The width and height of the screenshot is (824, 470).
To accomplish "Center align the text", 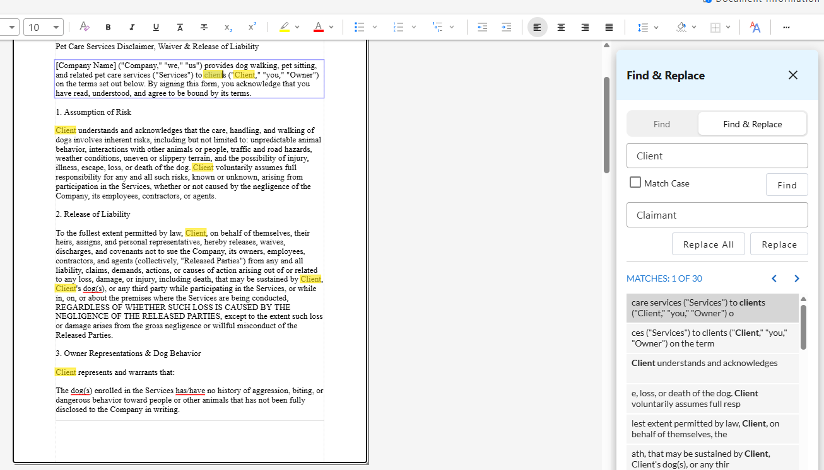I will (561, 27).
